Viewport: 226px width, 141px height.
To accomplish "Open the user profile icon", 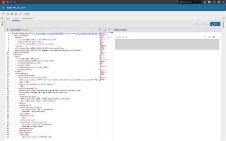I will click(205, 2).
